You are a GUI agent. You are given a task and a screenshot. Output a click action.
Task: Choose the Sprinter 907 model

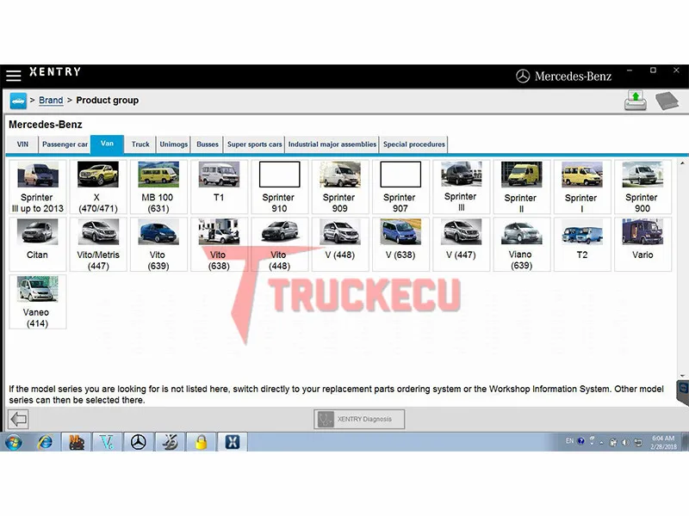(x=400, y=187)
